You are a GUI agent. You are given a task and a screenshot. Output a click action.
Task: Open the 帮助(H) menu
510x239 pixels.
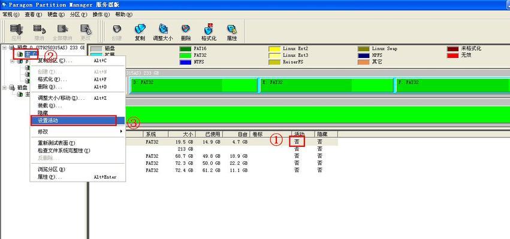click(x=124, y=14)
